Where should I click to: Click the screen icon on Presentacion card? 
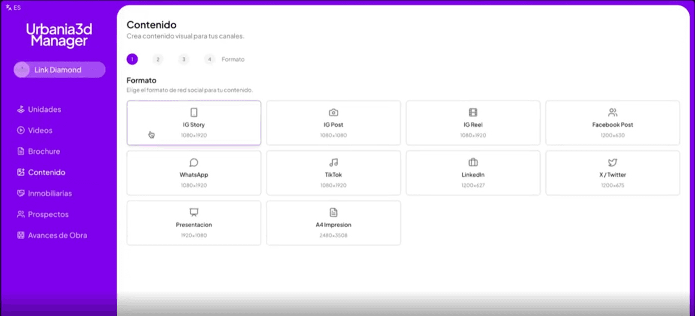click(x=194, y=212)
